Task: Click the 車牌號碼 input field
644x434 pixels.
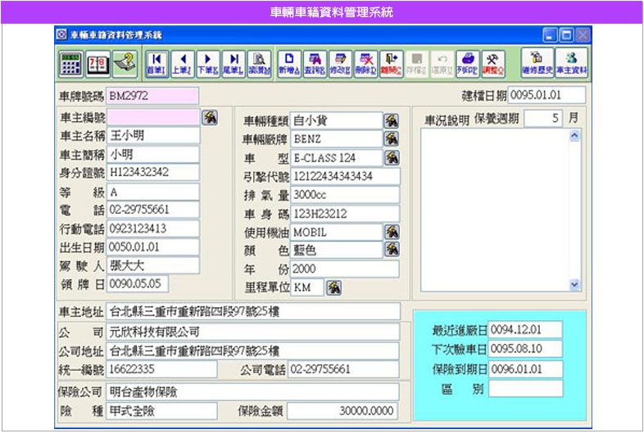Action: pos(141,95)
